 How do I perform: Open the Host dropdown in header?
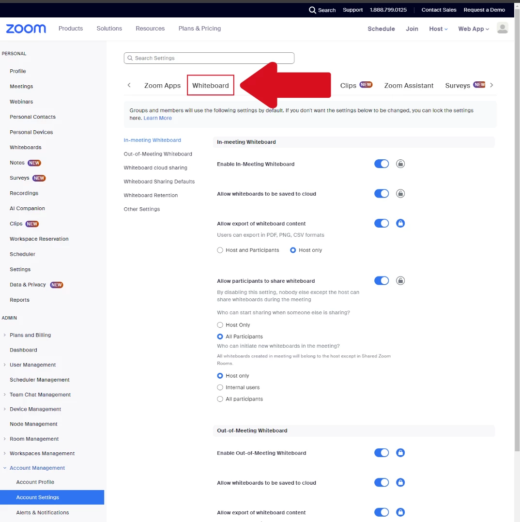point(438,29)
